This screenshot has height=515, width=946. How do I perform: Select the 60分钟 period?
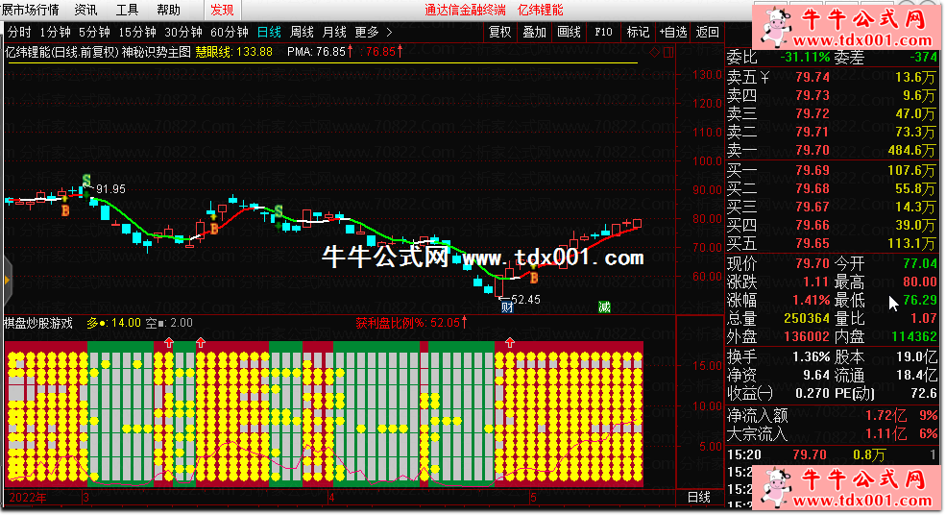coord(230,32)
